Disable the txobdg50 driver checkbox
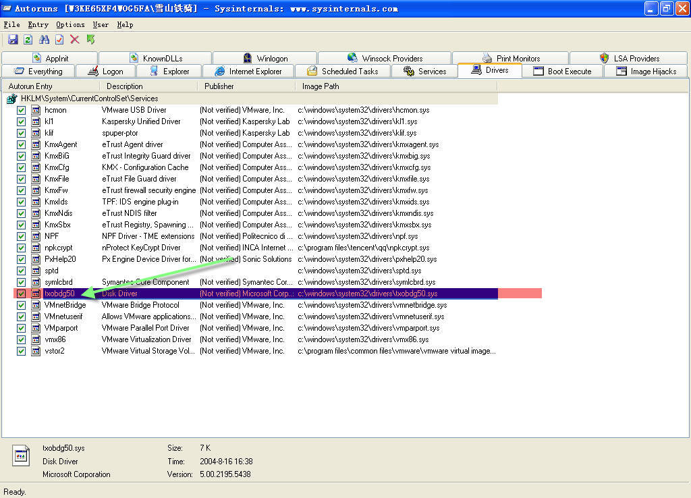This screenshot has width=691, height=498. pos(21,294)
